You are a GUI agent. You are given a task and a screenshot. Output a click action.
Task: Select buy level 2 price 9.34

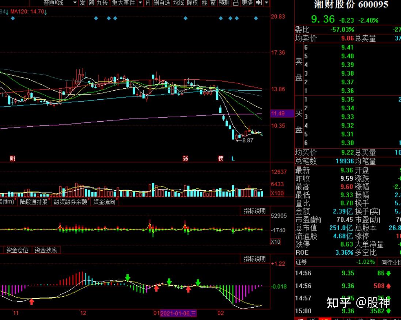347,108
